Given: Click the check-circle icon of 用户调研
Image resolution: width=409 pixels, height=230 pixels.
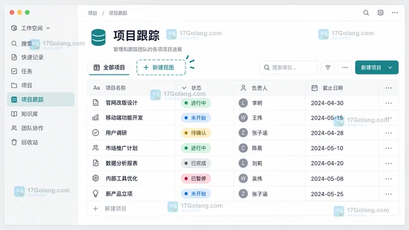Looking at the screenshot, I should pos(96,133).
